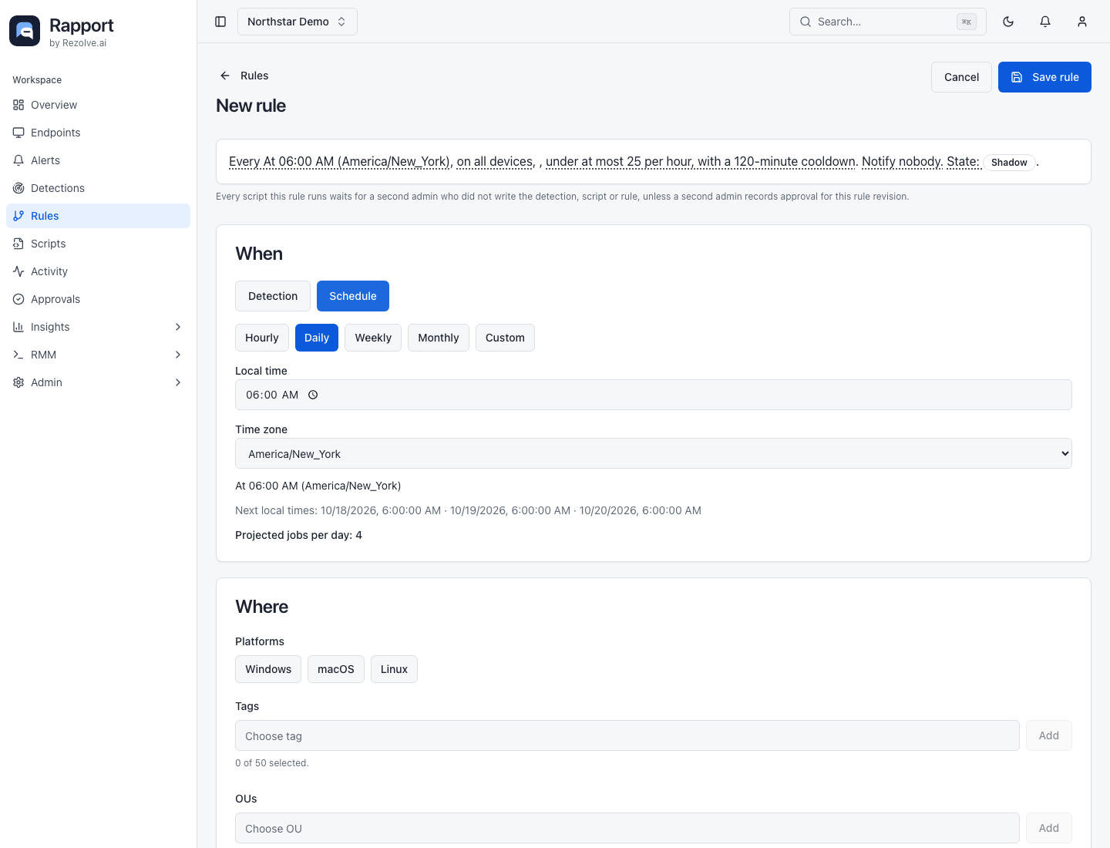The width and height of the screenshot is (1110, 848).
Task: Toggle the macOS platform
Action: coord(336,669)
